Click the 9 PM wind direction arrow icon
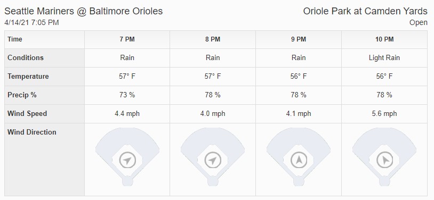 tap(299, 160)
